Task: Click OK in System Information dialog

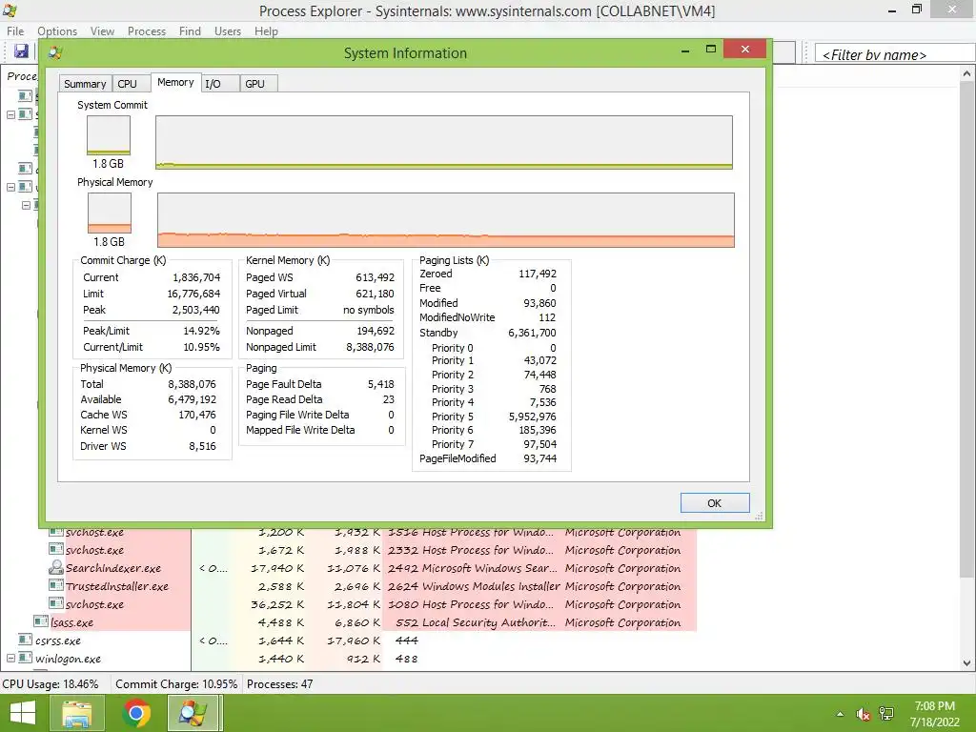Action: pos(715,503)
